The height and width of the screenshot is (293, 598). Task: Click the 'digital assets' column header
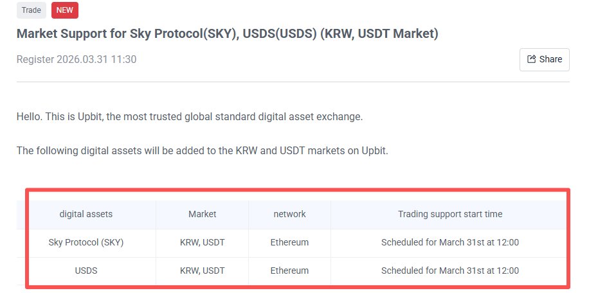[86, 214]
